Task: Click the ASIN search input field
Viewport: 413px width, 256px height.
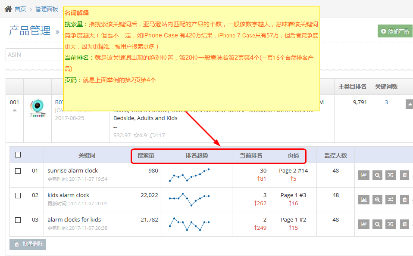Action: (34, 55)
